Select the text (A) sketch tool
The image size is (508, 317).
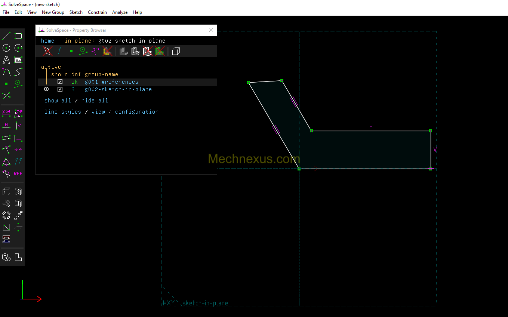[x=6, y=60]
